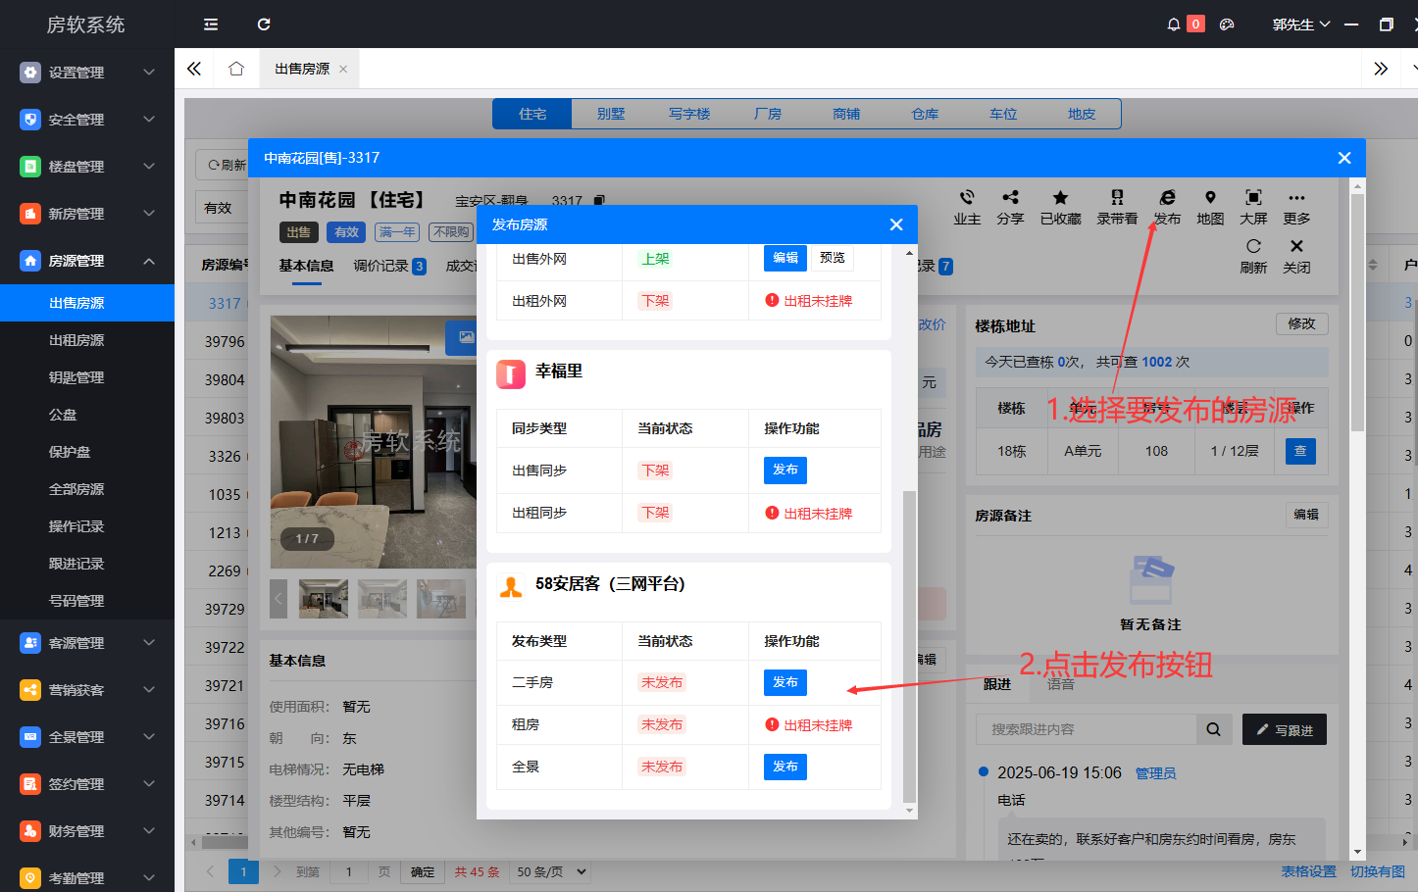Click the refresh icon in top bar
This screenshot has width=1418, height=892.
coord(264,25)
